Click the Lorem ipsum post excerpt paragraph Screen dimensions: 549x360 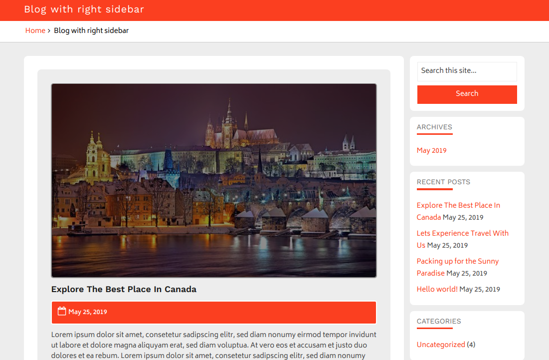pos(213,345)
